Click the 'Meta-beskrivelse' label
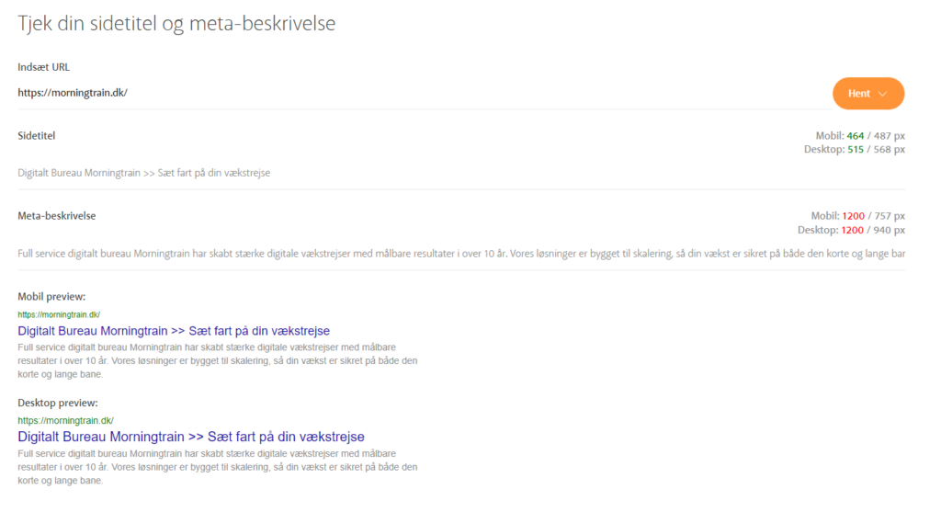 tap(56, 215)
